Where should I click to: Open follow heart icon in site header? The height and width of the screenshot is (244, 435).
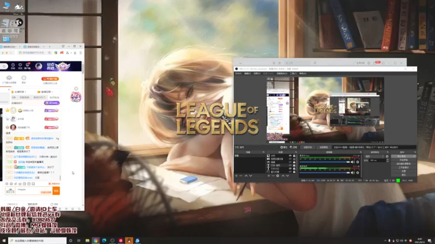pos(20,66)
